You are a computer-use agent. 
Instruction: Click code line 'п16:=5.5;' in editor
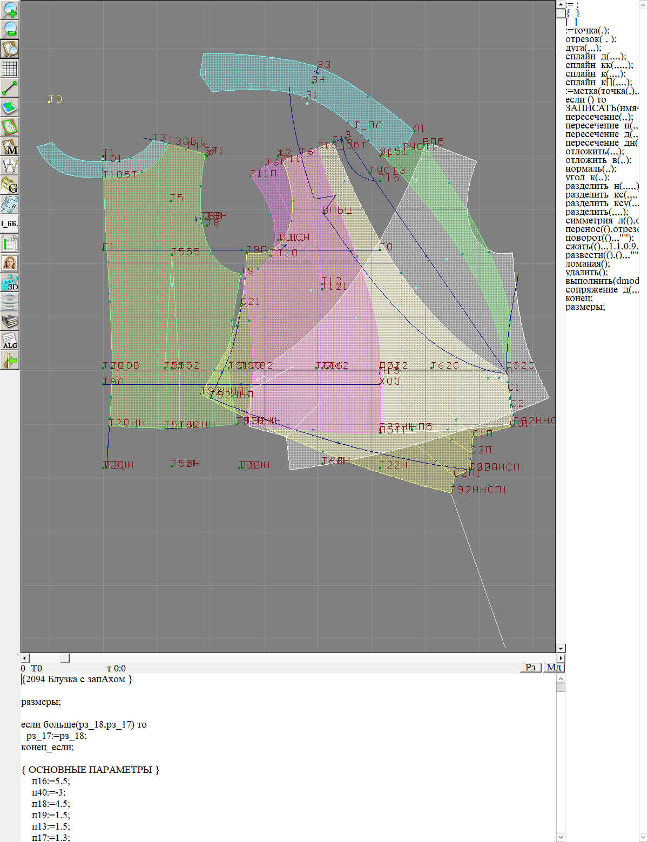tap(51, 781)
